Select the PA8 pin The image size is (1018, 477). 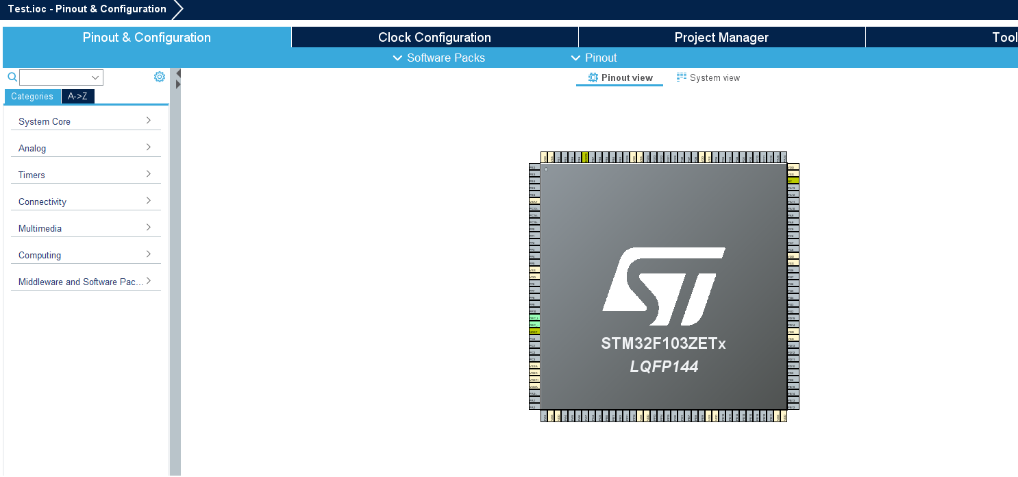tap(793, 221)
